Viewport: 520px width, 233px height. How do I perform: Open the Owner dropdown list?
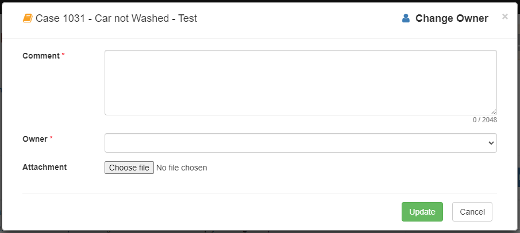(301, 143)
